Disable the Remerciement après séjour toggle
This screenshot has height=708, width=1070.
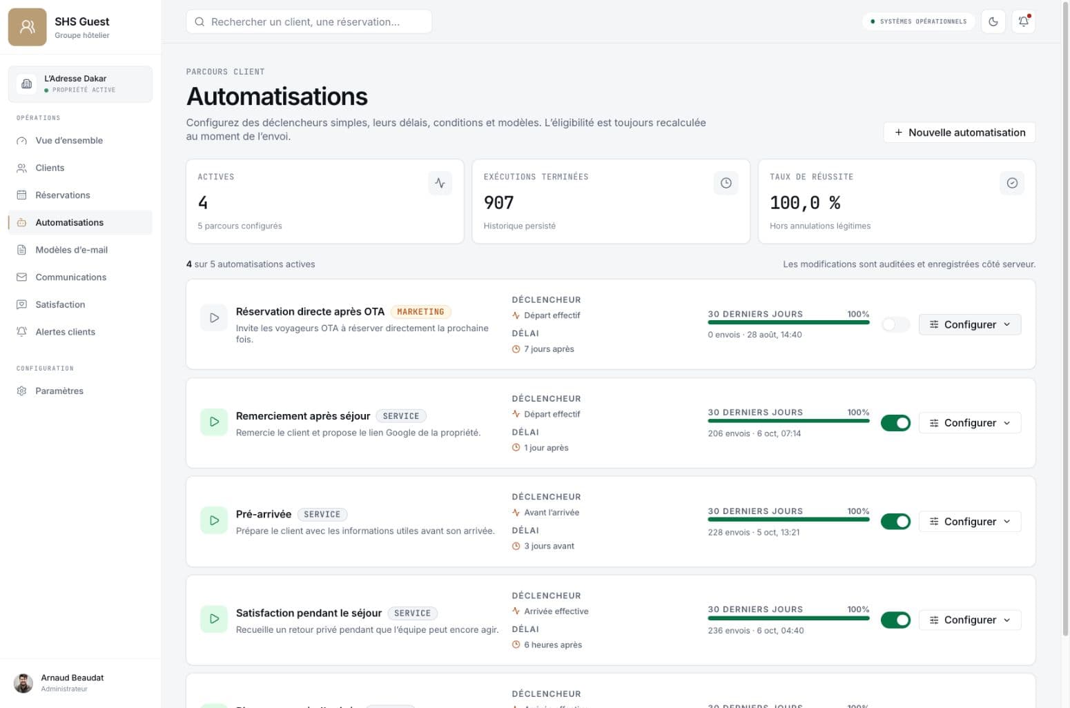click(895, 423)
